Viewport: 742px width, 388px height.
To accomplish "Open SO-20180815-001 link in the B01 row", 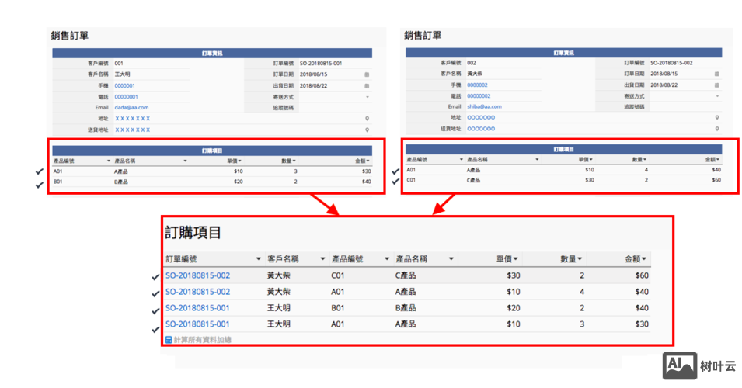I will (x=198, y=308).
